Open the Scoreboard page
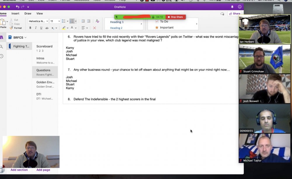The height and width of the screenshot is (179, 292). pos(45,48)
